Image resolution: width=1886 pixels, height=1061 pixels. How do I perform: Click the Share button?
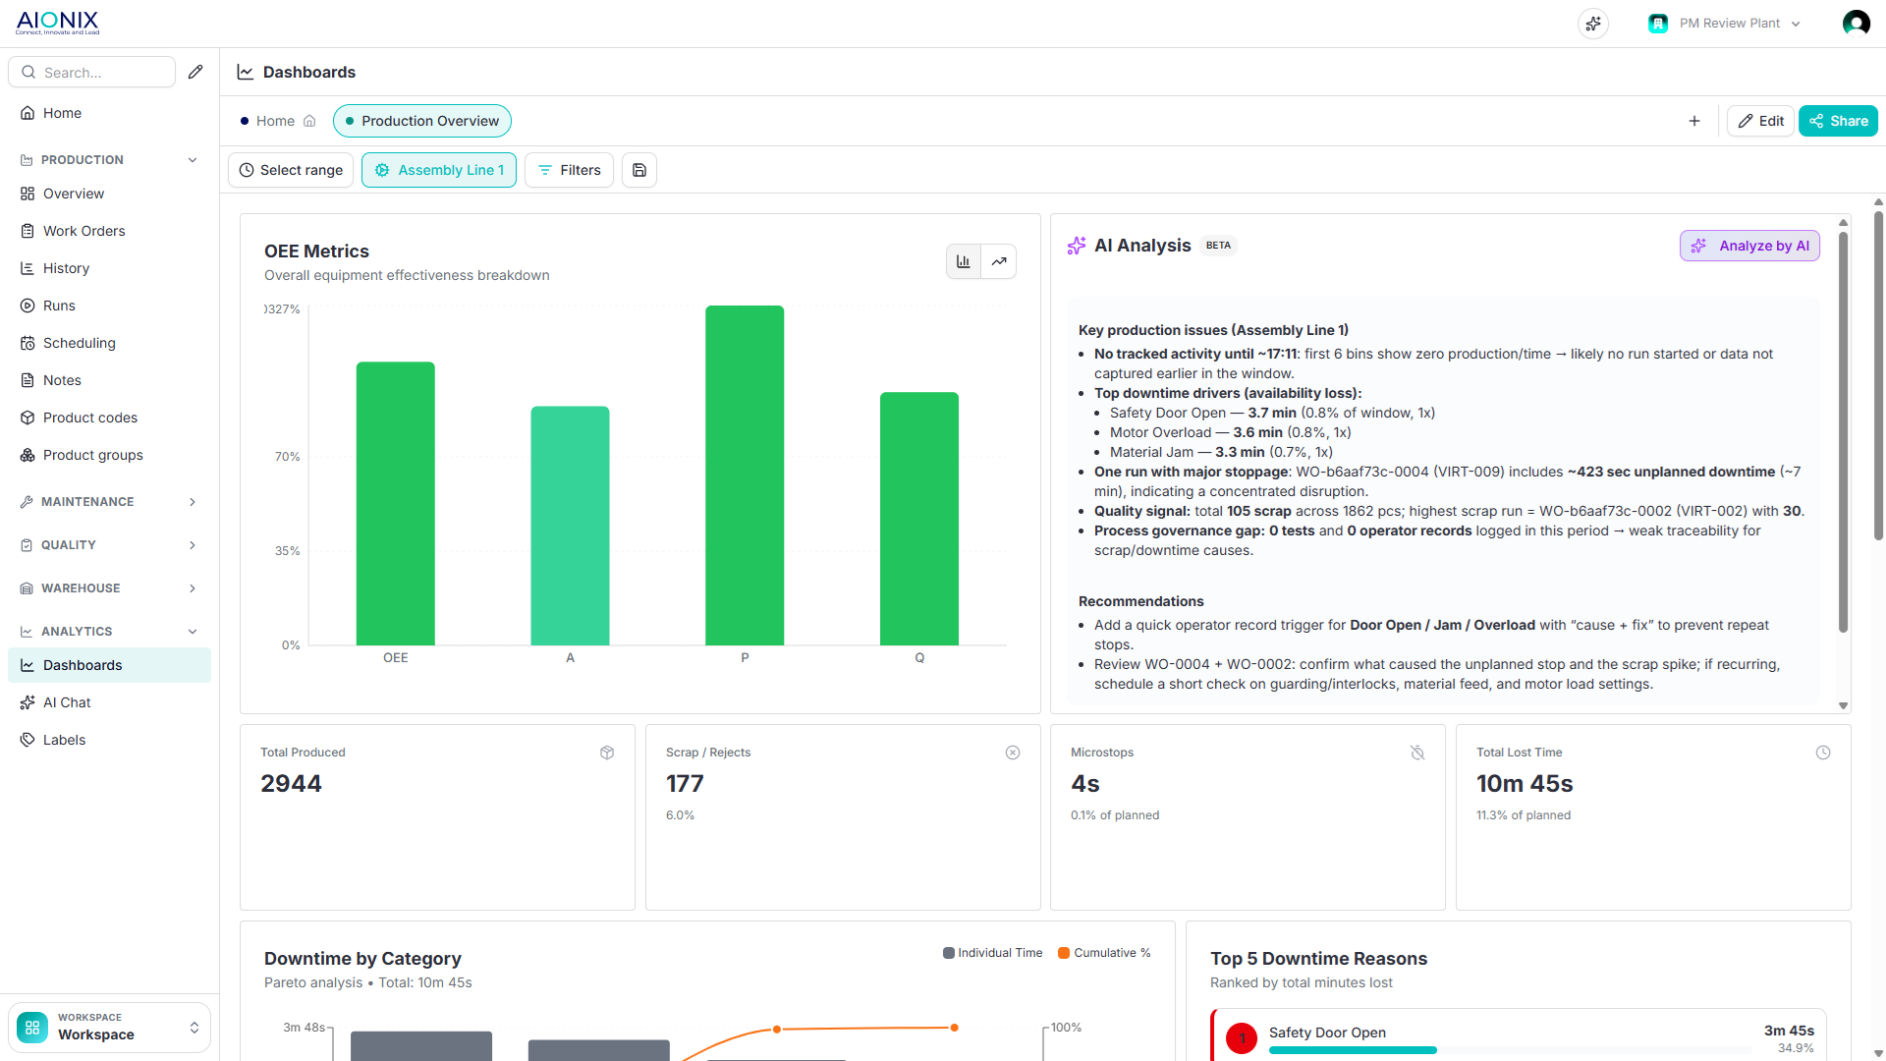[x=1838, y=121]
